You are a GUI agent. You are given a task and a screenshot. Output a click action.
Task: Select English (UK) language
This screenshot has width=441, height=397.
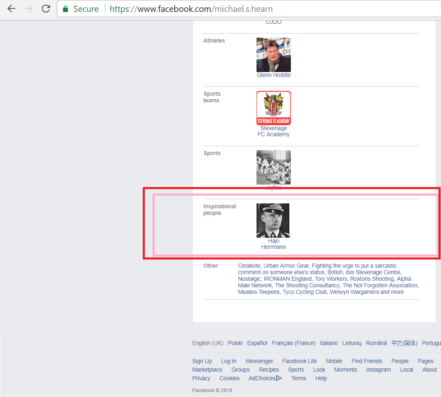[207, 343]
